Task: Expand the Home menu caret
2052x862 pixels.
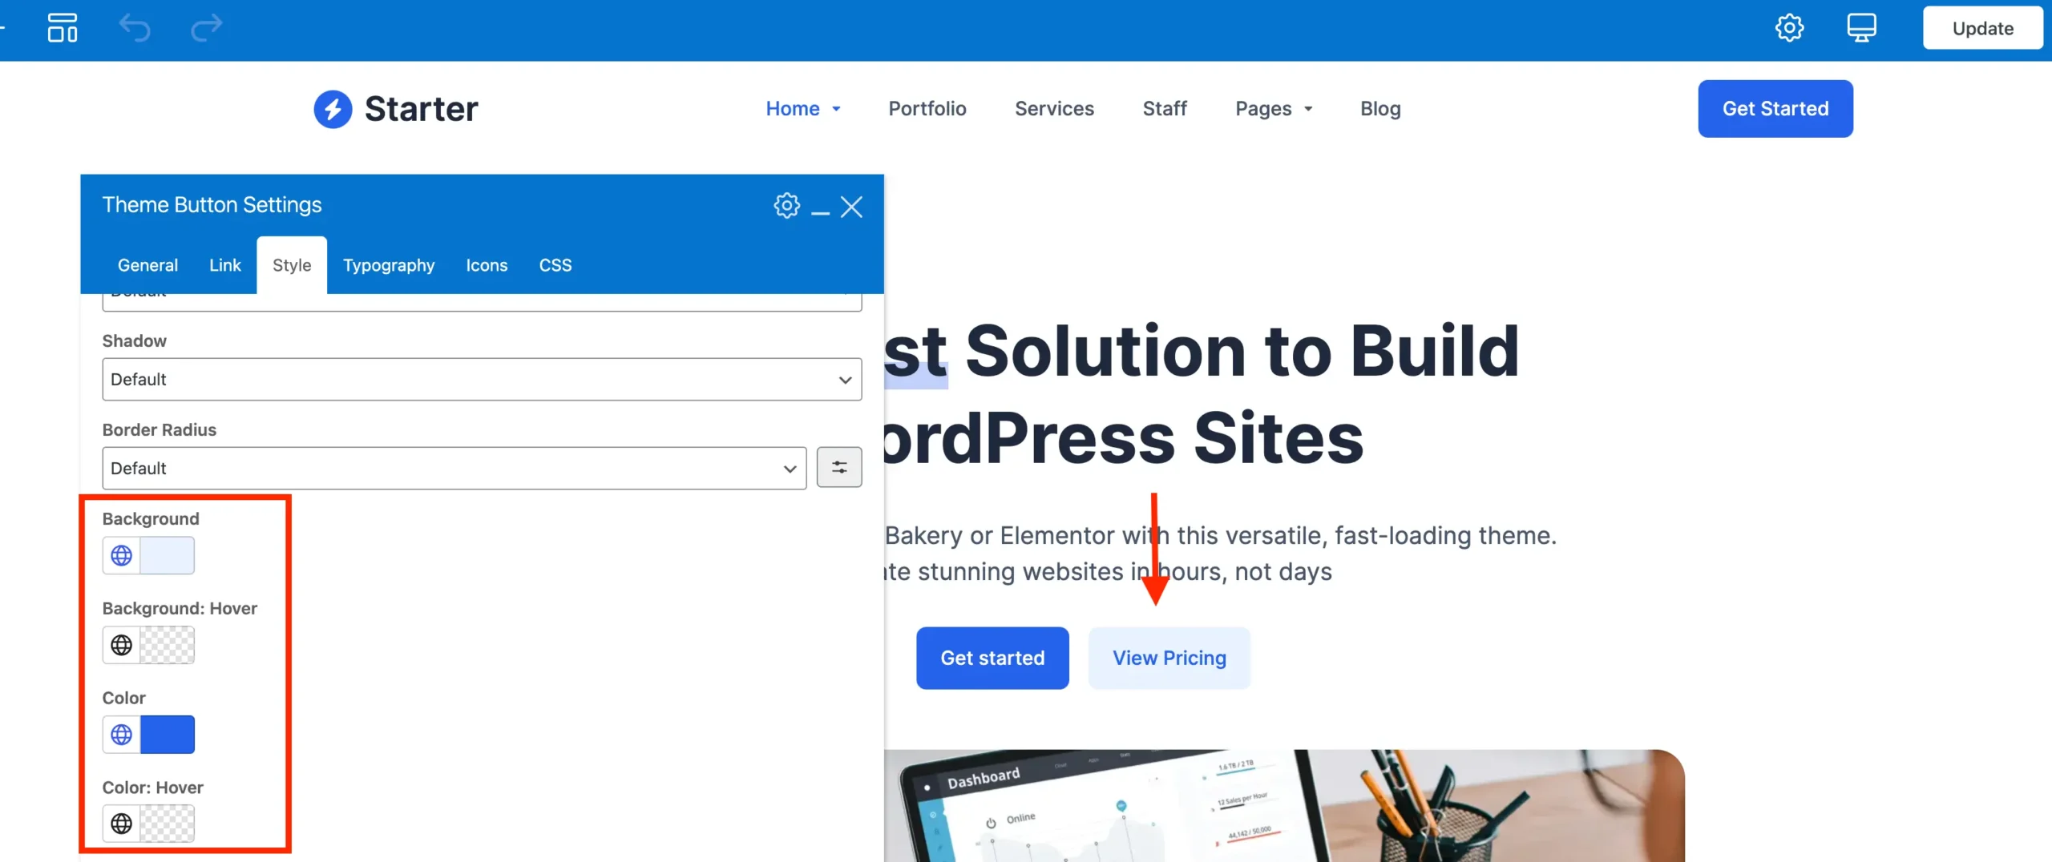Action: pos(836,109)
